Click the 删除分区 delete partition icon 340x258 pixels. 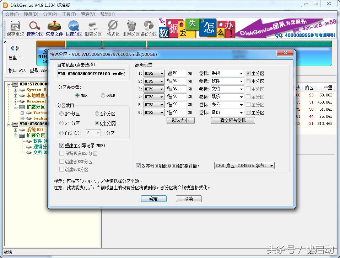(131, 28)
